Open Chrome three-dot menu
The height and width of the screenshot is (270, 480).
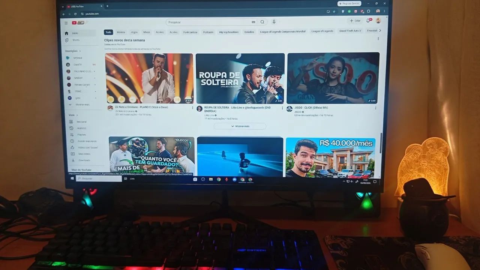pyautogui.click(x=384, y=11)
